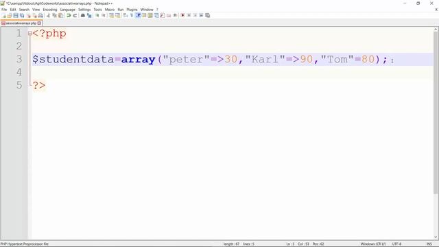
Task: Undo the last edit via toolbar
Action: (x=69, y=15)
